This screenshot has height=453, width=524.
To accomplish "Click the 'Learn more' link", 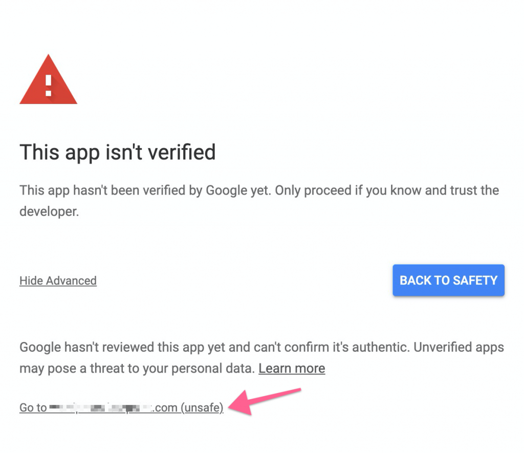I will [291, 368].
